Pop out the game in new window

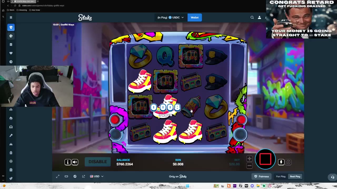click(84, 176)
